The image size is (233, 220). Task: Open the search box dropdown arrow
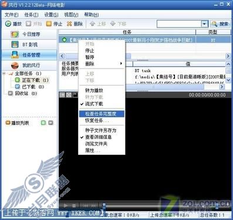point(205,24)
